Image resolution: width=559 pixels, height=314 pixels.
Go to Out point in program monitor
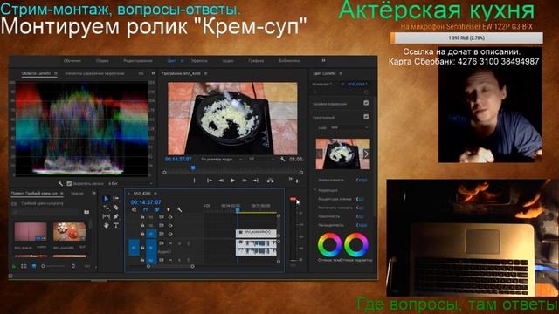point(256,181)
